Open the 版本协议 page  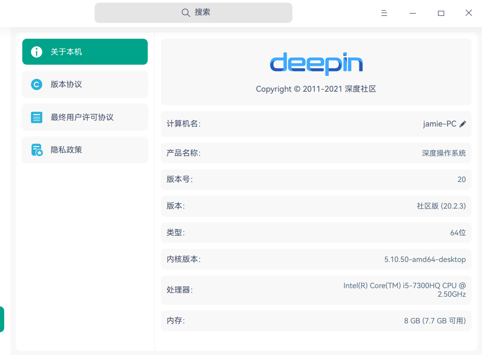tap(85, 84)
